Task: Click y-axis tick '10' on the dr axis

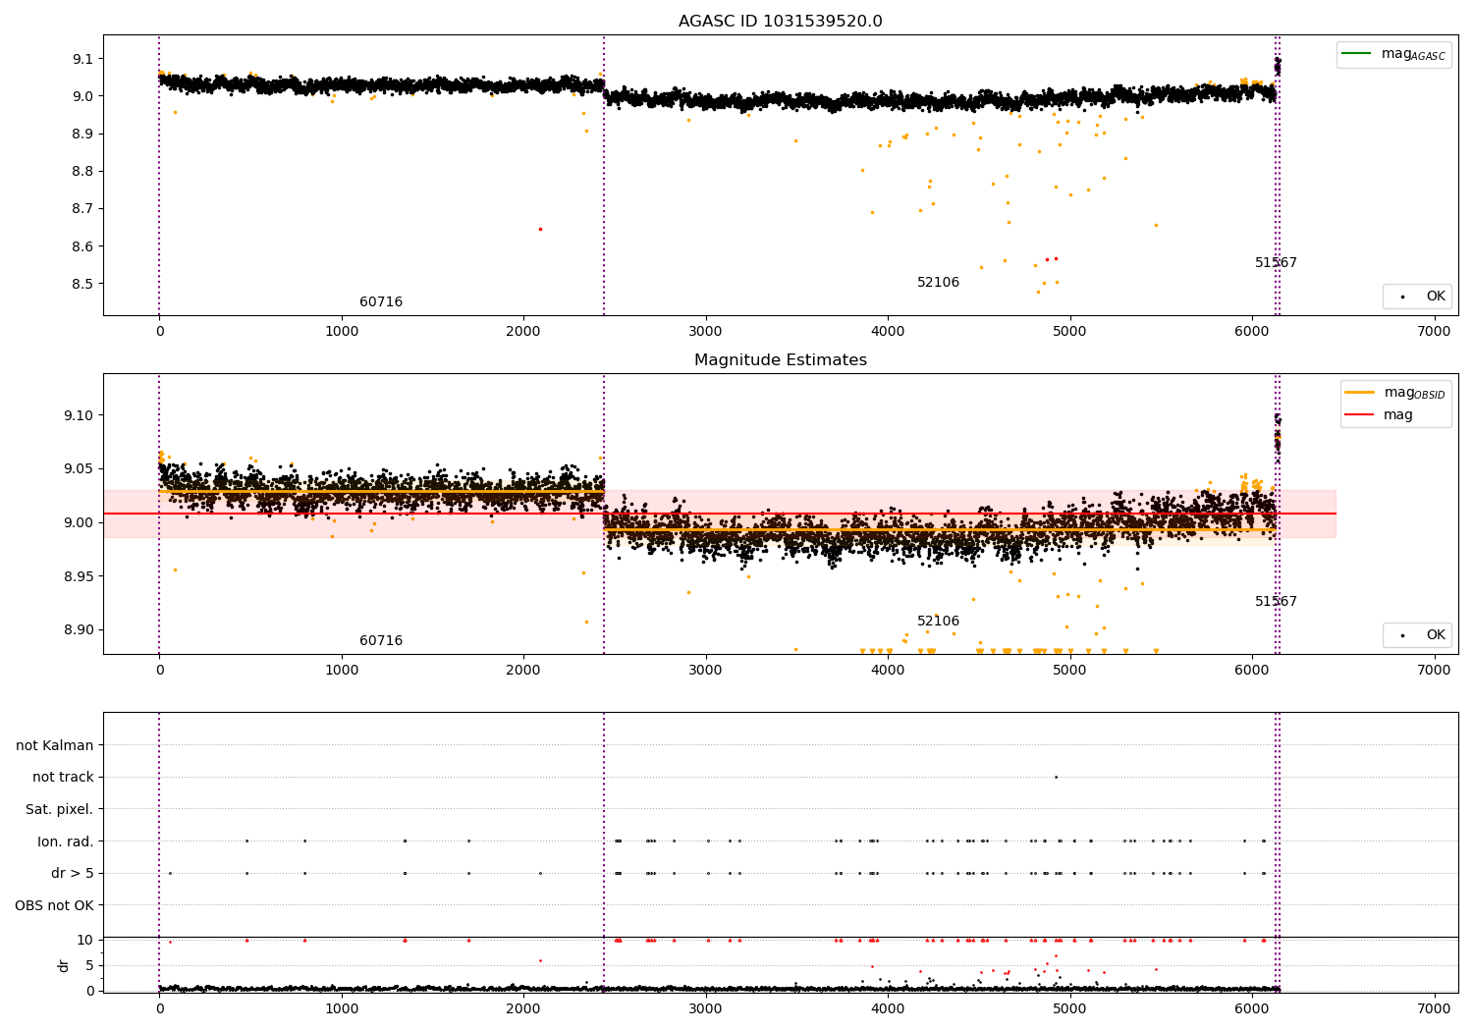Action: tap(85, 940)
